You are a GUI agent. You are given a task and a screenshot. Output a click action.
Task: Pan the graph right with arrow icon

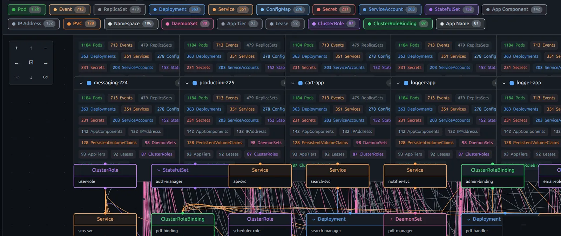pyautogui.click(x=46, y=63)
